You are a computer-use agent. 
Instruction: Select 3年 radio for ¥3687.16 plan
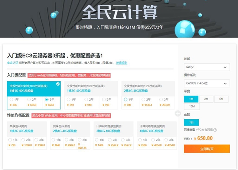(80, 139)
